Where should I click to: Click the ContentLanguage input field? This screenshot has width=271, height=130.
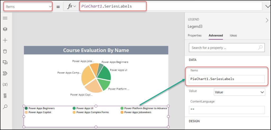[x=227, y=110]
